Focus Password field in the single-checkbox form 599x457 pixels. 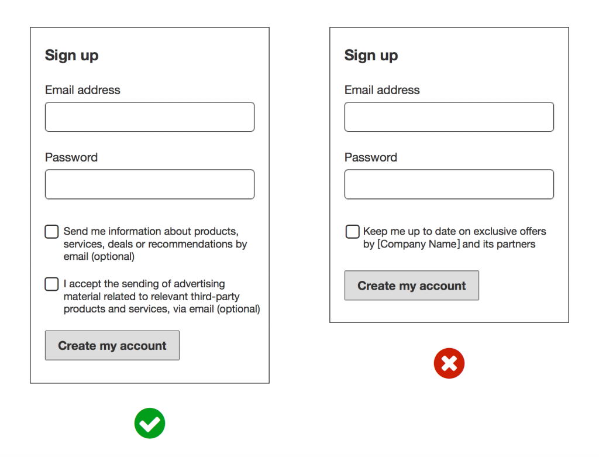[x=449, y=184]
